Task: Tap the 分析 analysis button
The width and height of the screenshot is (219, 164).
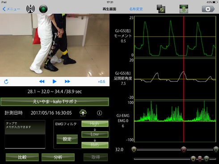Action: tap(58, 157)
